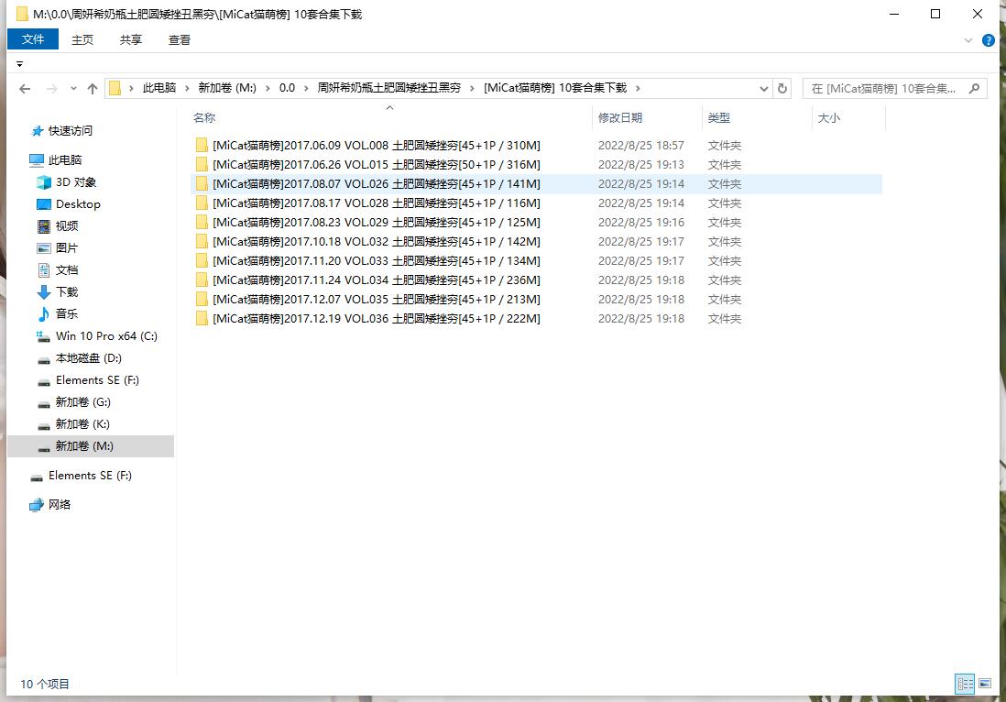
Task: Open the 下载 folder in the sidebar
Action: (x=67, y=292)
